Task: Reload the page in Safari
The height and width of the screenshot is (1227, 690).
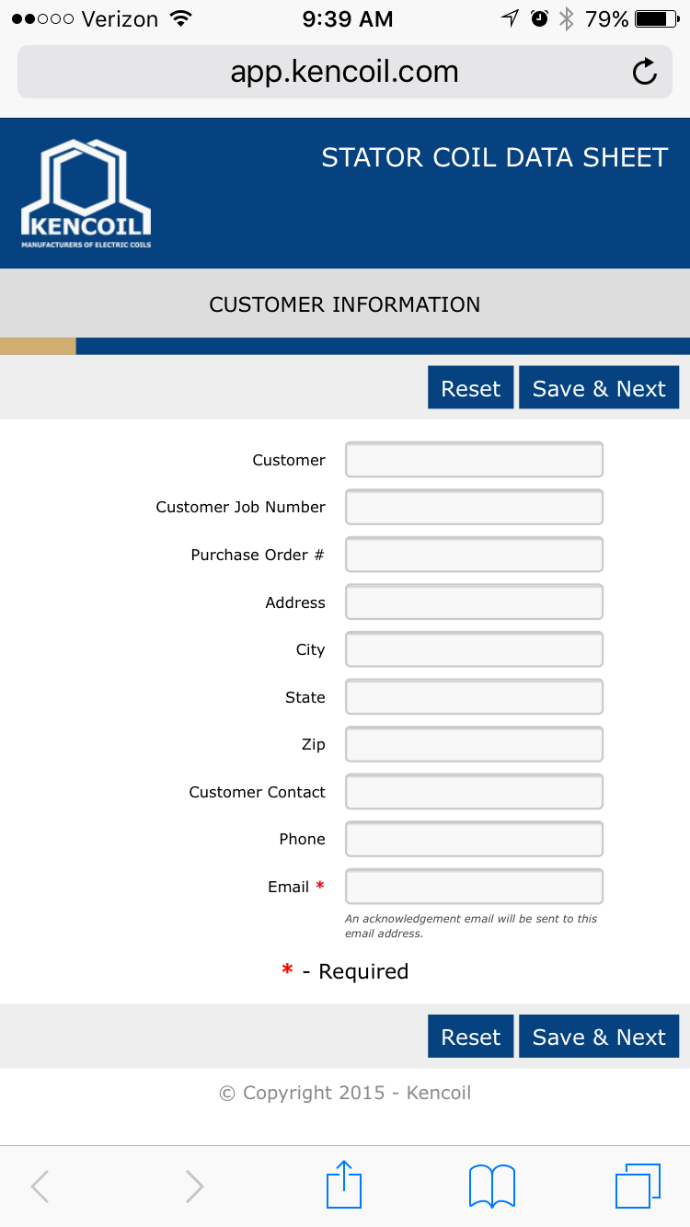Action: pos(645,72)
